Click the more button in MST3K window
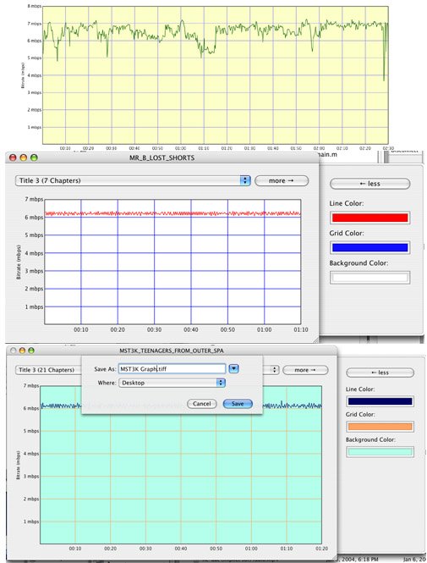427x563 pixels. click(305, 370)
